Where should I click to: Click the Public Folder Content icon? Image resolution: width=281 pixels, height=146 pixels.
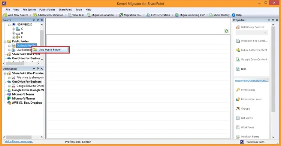[238, 50]
